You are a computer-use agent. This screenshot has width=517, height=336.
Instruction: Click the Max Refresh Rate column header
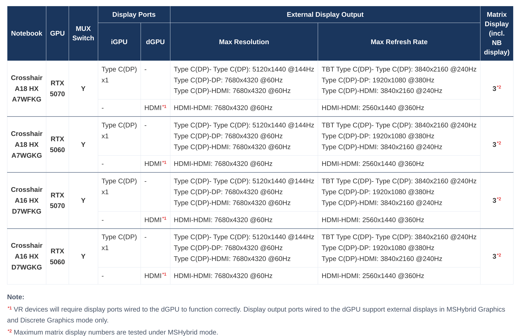(x=399, y=42)
